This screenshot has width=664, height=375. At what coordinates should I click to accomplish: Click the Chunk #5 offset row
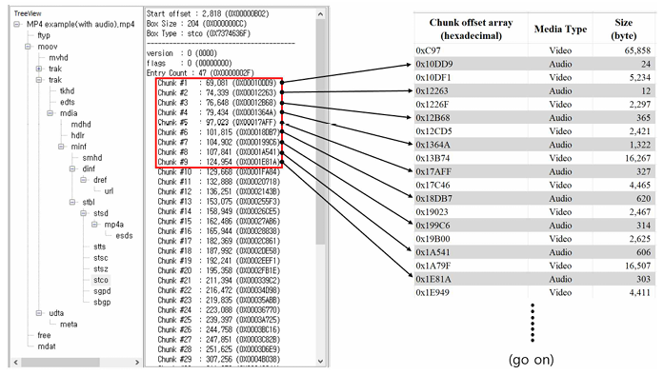[x=217, y=123]
